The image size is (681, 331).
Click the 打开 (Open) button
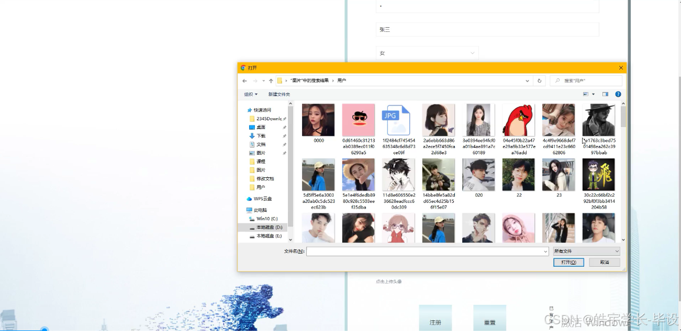tap(568, 262)
